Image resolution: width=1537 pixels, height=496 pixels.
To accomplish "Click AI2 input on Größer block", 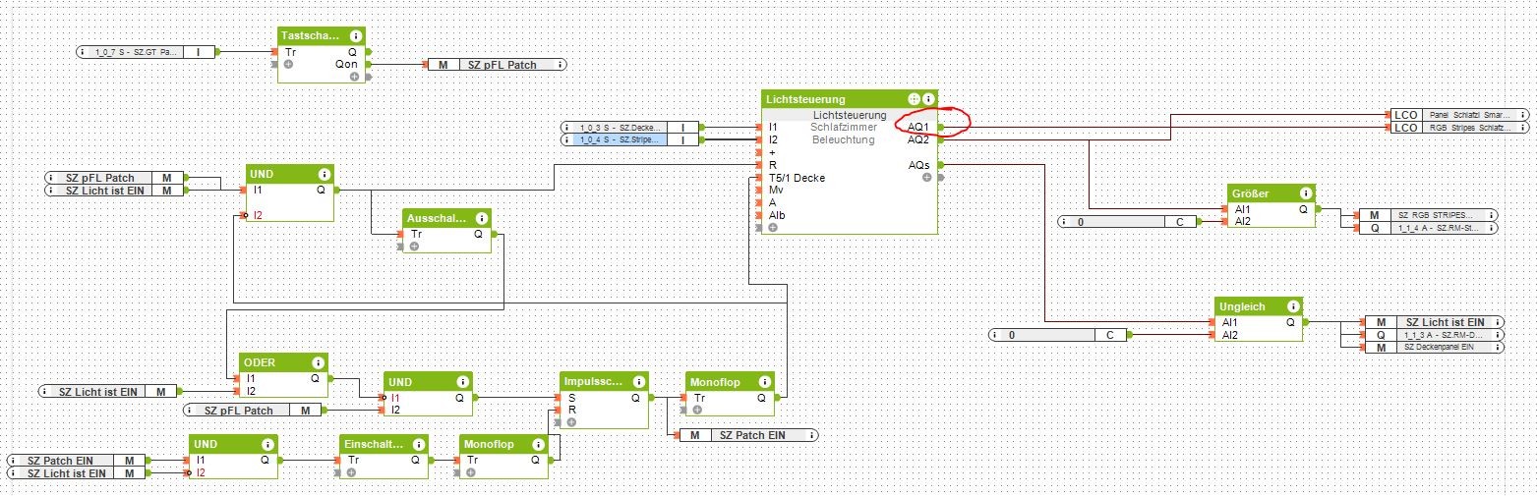I will pos(1241,222).
